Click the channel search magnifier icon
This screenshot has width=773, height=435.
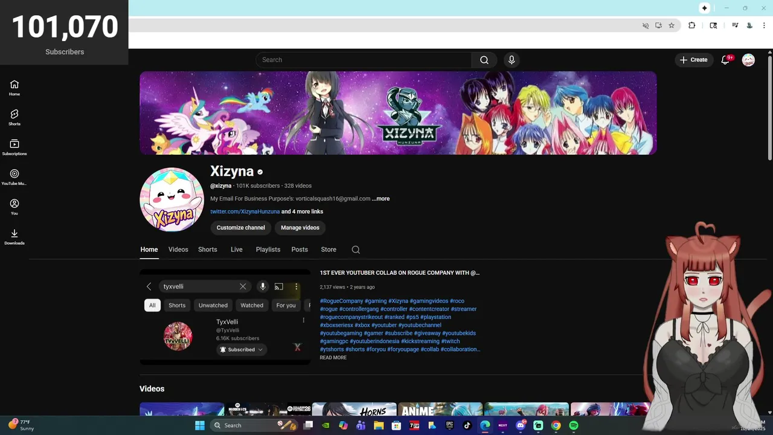(x=356, y=250)
